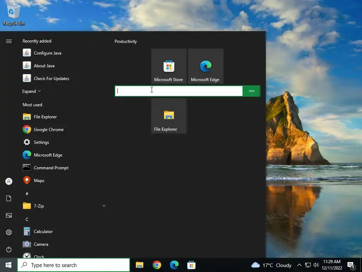This screenshot has width=362, height=272.
Task: Click the green group drag handle button
Action: click(x=252, y=91)
